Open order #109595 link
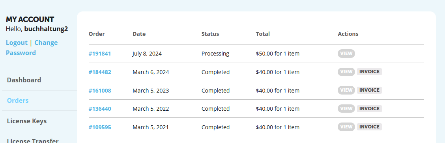Image resolution: width=445 pixels, height=143 pixels. coord(100,127)
